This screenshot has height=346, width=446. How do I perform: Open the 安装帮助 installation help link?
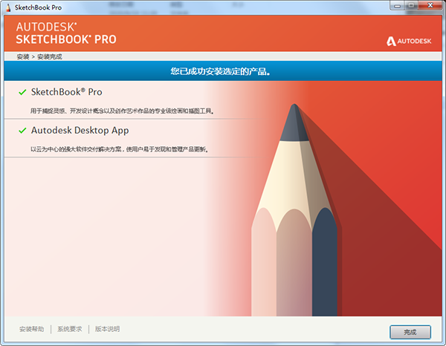[31, 329]
